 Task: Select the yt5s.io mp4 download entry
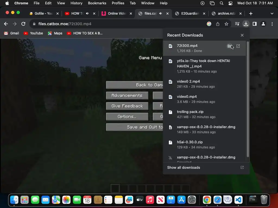point(204,66)
